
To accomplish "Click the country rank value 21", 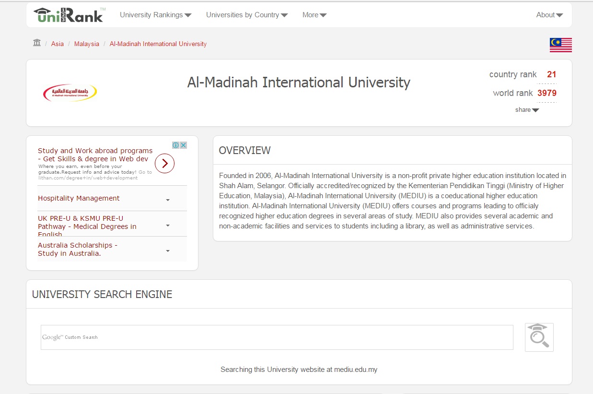I will (551, 74).
